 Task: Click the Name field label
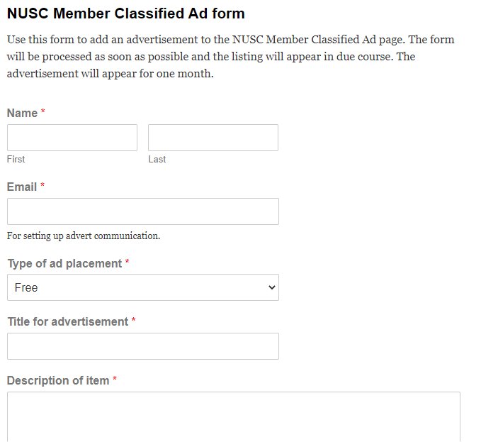(x=22, y=114)
